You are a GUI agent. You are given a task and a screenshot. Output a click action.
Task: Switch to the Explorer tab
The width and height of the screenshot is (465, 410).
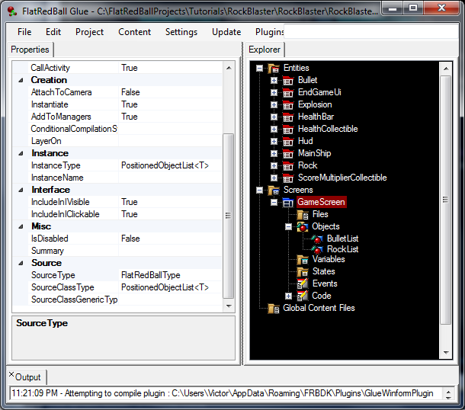[265, 50]
